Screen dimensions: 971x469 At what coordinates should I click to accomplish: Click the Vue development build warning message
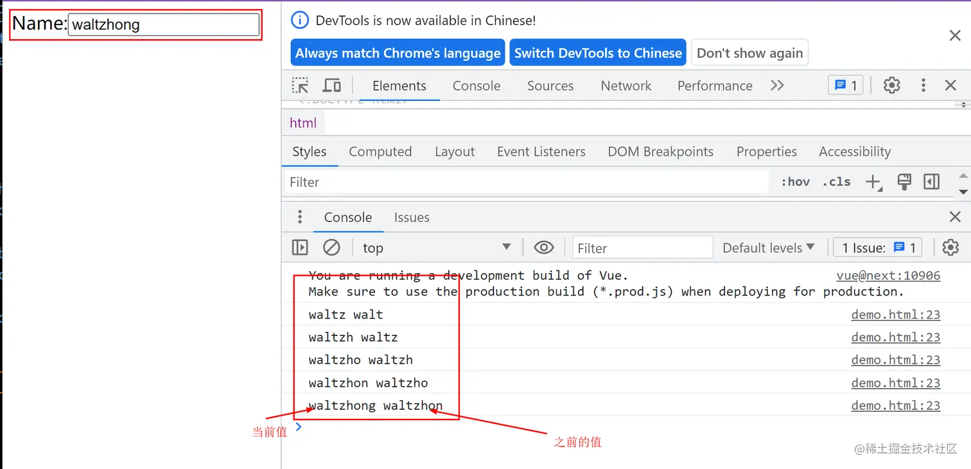(x=606, y=283)
